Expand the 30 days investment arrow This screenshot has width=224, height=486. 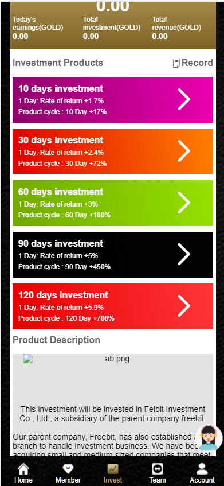tap(184, 151)
